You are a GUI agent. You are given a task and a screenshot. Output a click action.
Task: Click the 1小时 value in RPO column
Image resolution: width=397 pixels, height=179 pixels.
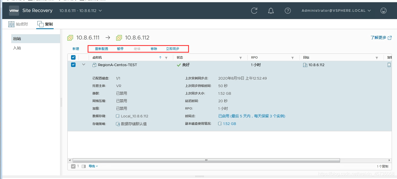(x=256, y=65)
